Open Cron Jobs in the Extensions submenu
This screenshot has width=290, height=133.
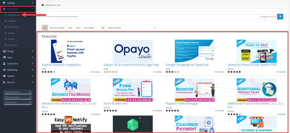point(12,45)
